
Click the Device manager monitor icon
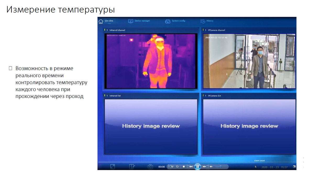[x=130, y=21]
